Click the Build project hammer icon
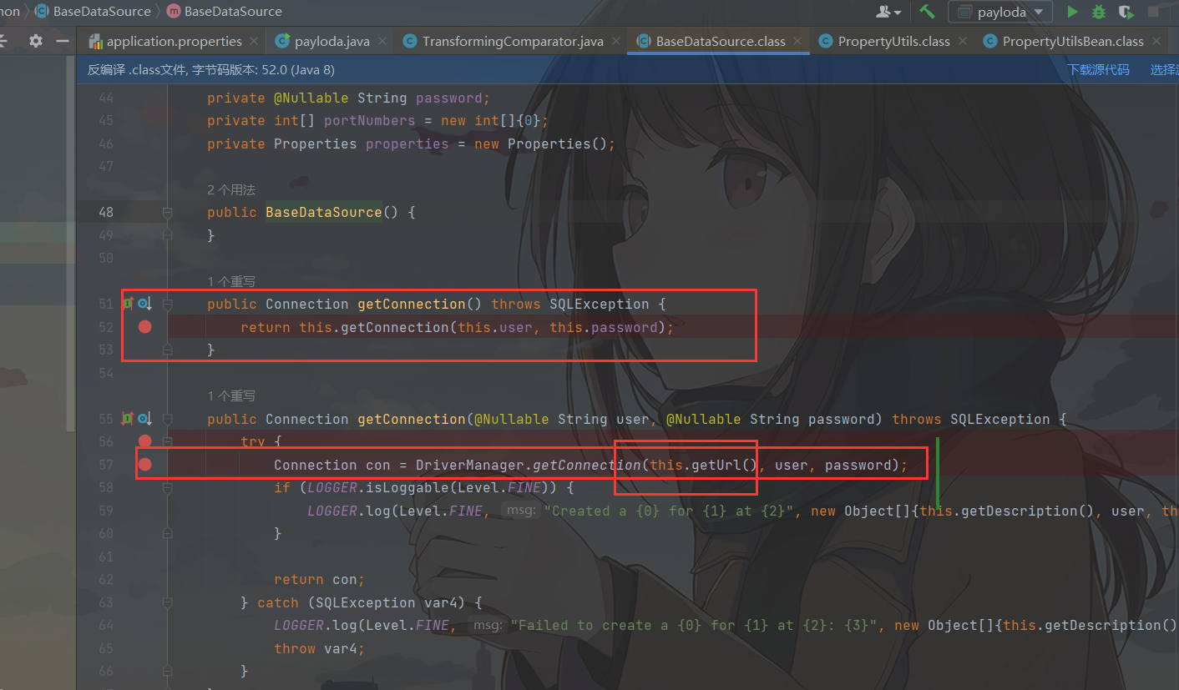Image resolution: width=1179 pixels, height=690 pixels. pyautogui.click(x=927, y=12)
